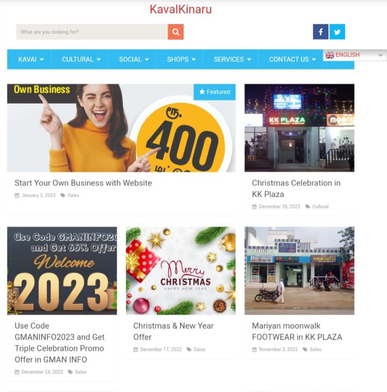Open the SHOPS menu item

(181, 59)
